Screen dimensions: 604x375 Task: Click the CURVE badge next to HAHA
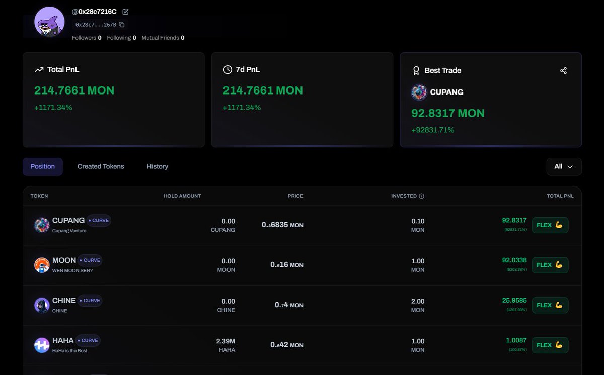[x=88, y=340]
